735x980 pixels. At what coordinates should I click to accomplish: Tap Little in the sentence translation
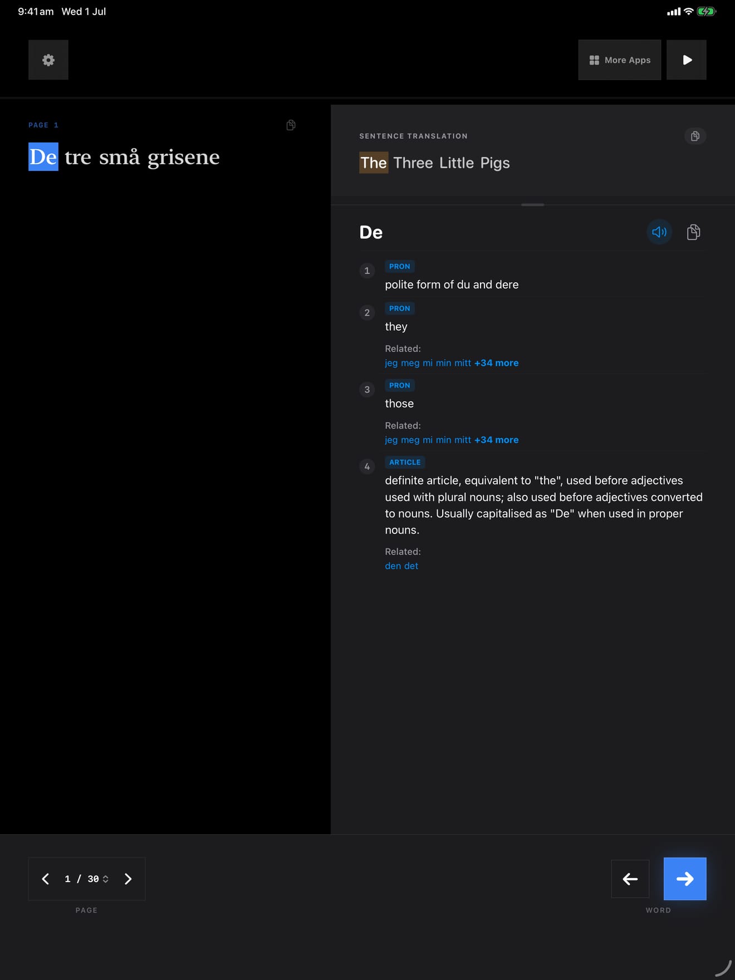[x=457, y=163]
